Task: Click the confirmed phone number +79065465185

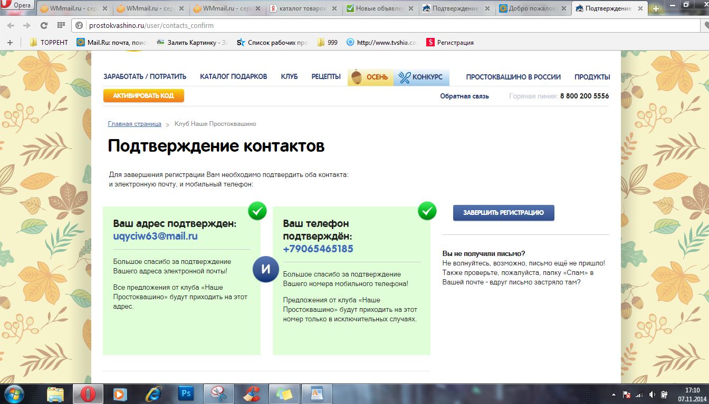Action: (x=318, y=249)
